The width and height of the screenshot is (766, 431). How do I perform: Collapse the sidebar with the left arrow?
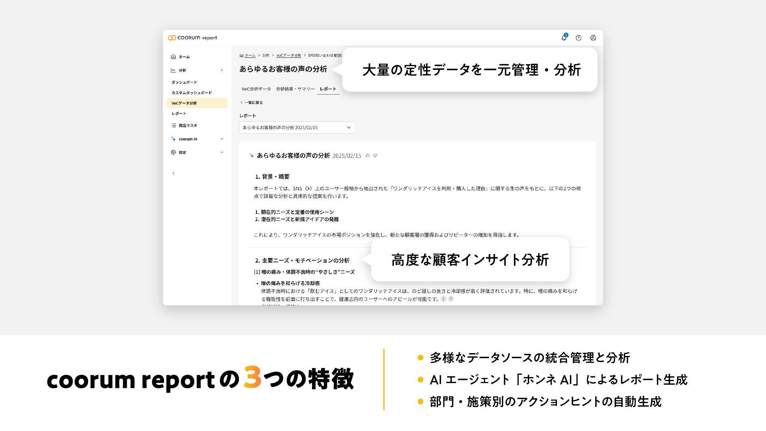point(173,173)
